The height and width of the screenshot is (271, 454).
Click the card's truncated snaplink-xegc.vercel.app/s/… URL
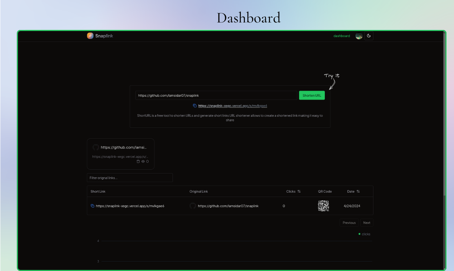(x=120, y=157)
